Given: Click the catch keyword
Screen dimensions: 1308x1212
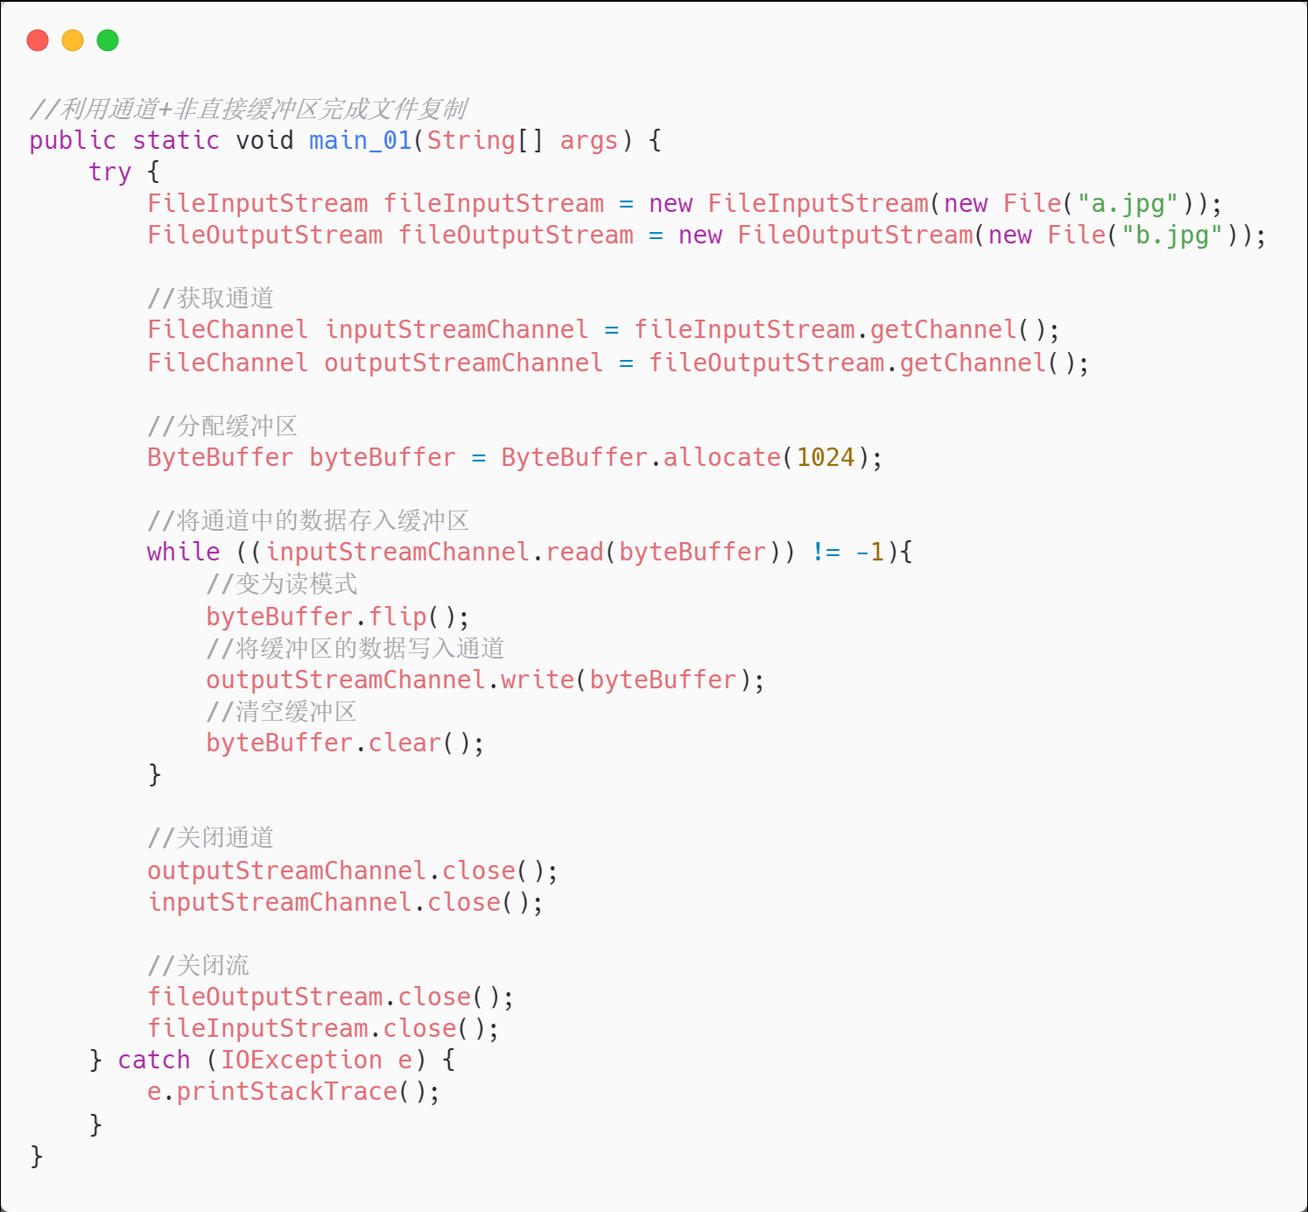Looking at the screenshot, I should click(x=154, y=1060).
